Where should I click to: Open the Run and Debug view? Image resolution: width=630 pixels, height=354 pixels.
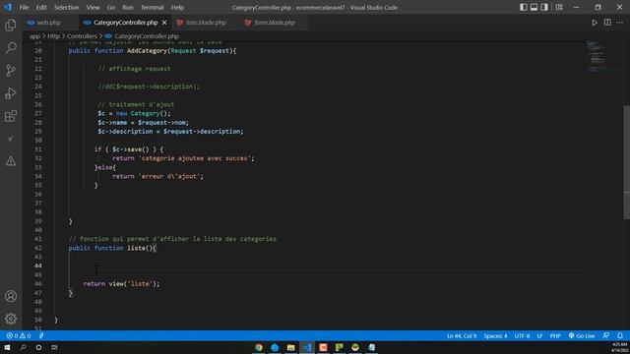(x=11, y=93)
